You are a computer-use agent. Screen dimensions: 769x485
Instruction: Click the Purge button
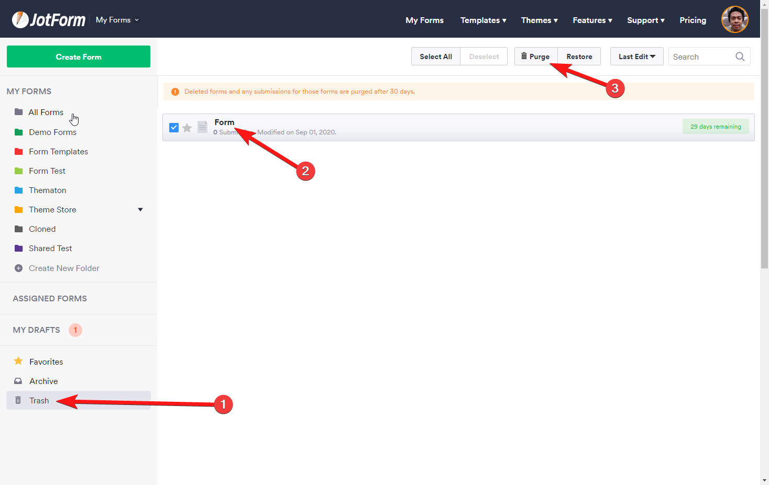point(535,57)
